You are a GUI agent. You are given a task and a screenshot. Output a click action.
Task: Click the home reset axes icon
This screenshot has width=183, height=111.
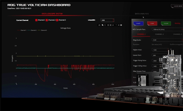point(113,25)
